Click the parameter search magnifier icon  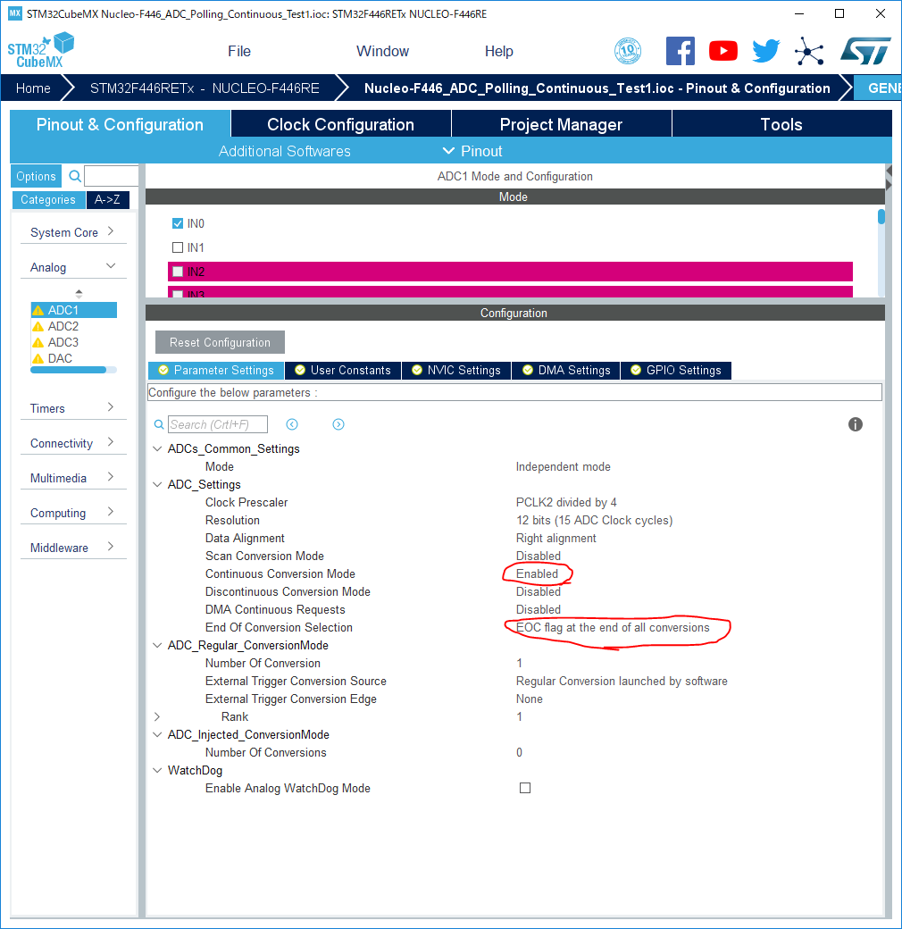[159, 424]
